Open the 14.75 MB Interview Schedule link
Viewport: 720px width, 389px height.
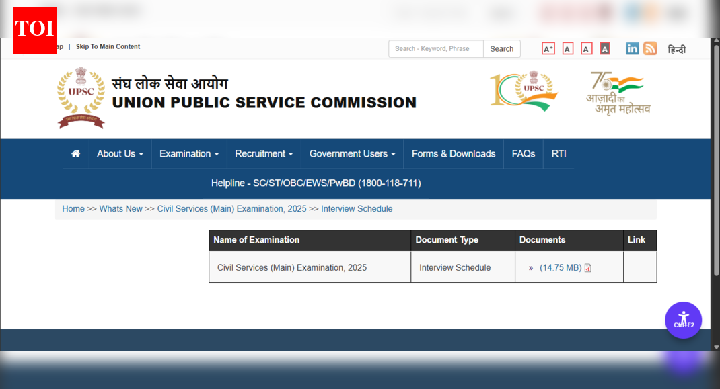[561, 267]
